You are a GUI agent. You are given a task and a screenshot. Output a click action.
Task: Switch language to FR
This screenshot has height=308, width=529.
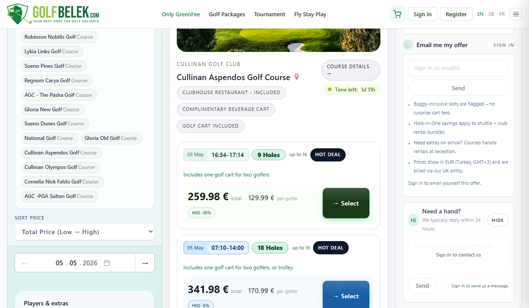click(x=502, y=14)
